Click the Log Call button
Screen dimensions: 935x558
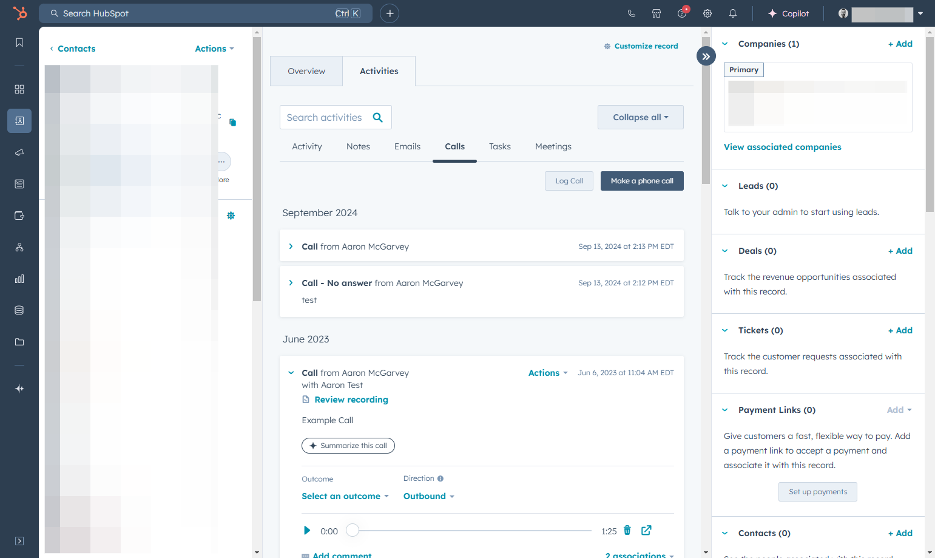tap(569, 181)
